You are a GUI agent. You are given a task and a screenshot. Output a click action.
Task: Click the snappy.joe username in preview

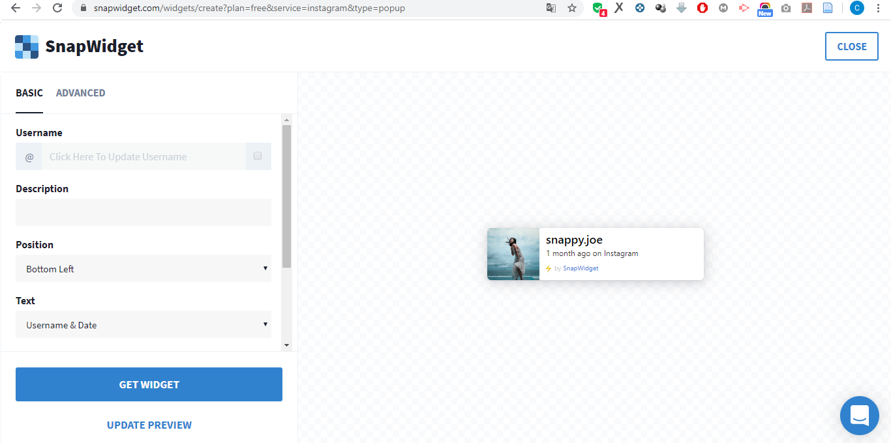click(x=574, y=240)
